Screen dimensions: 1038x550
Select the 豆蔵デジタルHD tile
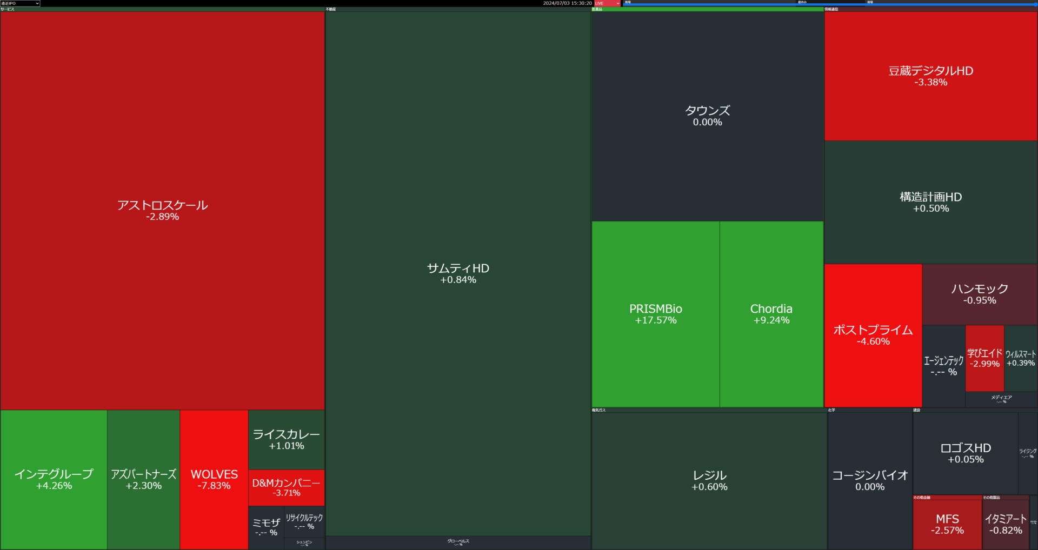(930, 76)
